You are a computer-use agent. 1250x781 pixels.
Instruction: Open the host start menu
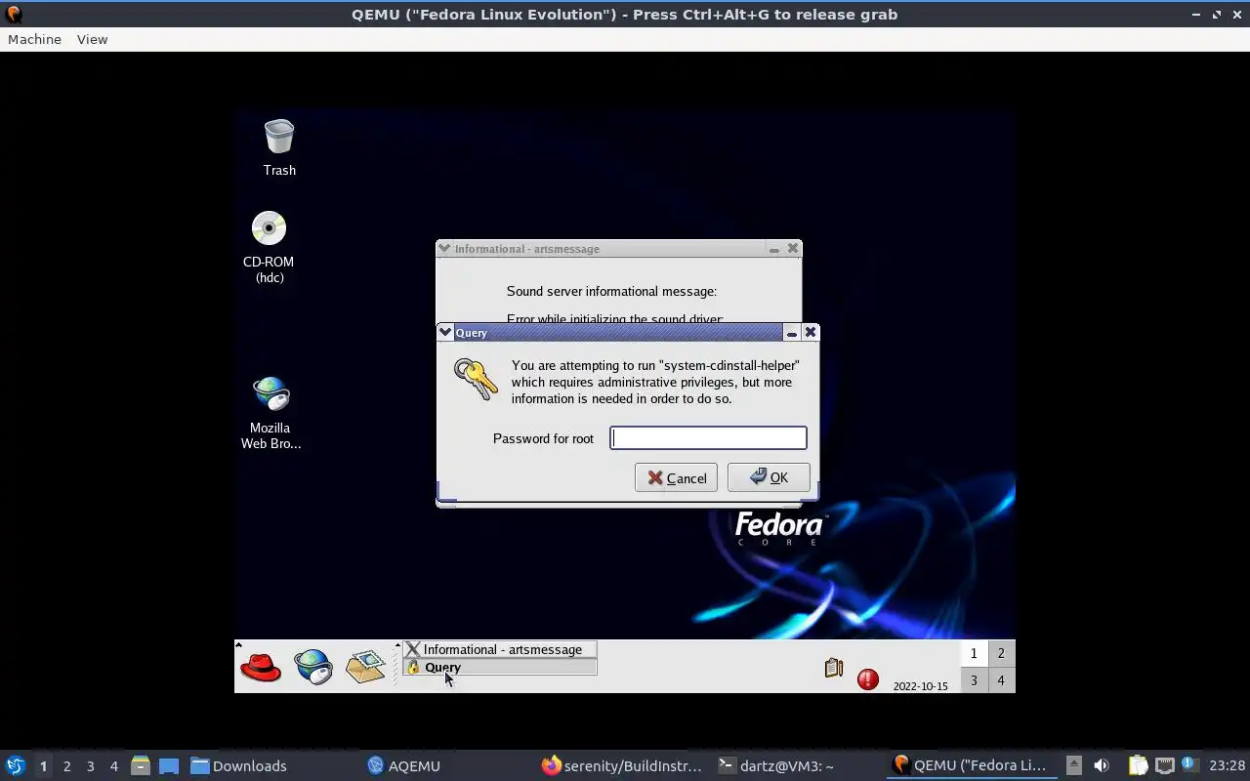[15, 765]
